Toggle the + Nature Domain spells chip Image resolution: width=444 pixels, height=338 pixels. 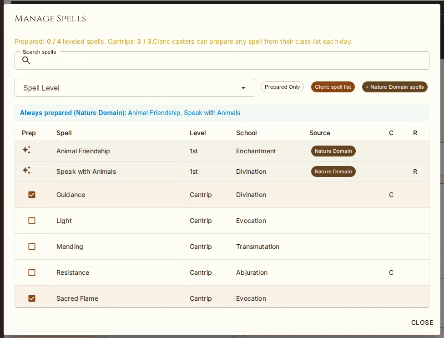[x=395, y=87]
